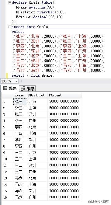The height and width of the screenshot is (205, 111).
Task: Select row header 14
Action: (x=8, y=185)
